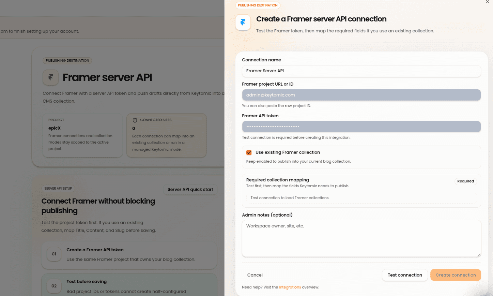Click the Publishing Destination badge in the dialog
493x296 pixels.
(x=258, y=5)
